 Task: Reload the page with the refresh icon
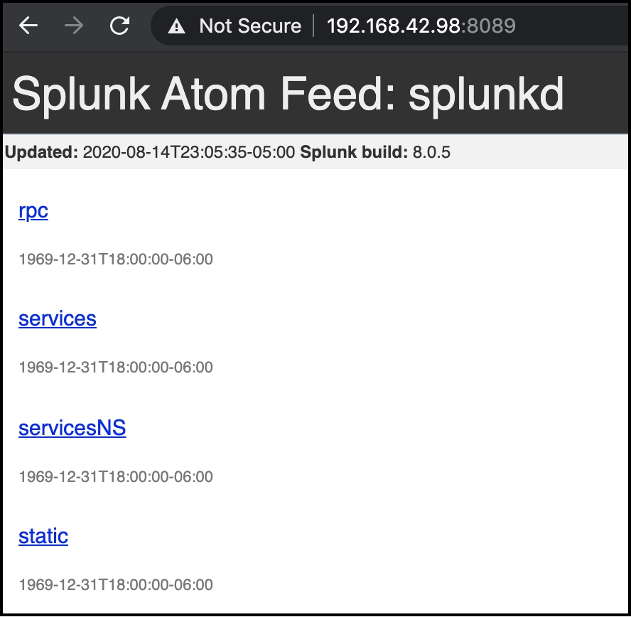(119, 26)
